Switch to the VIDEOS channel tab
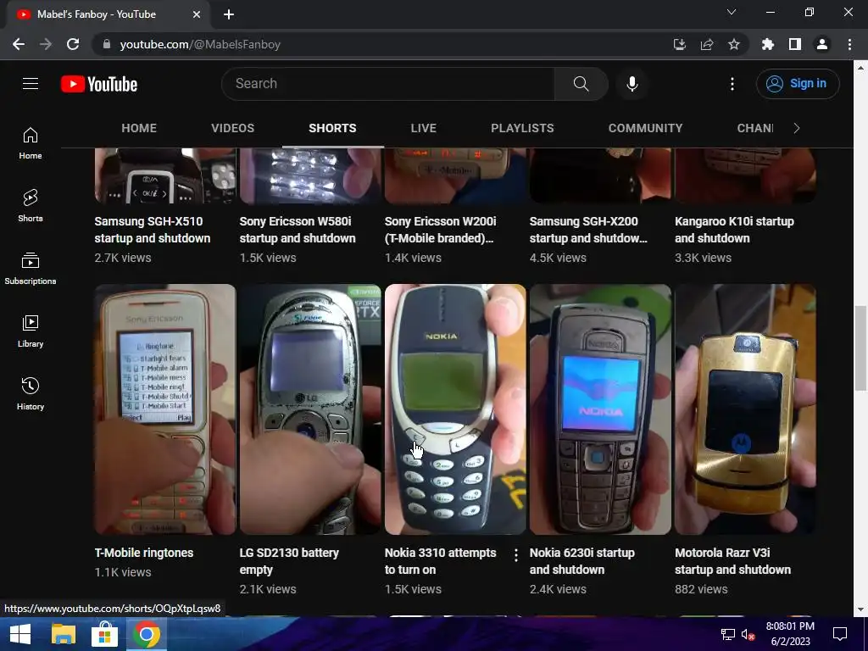868x651 pixels. pyautogui.click(x=232, y=128)
